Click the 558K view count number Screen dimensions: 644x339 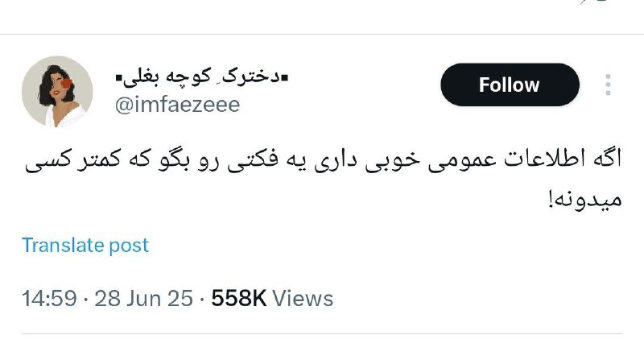[239, 298]
